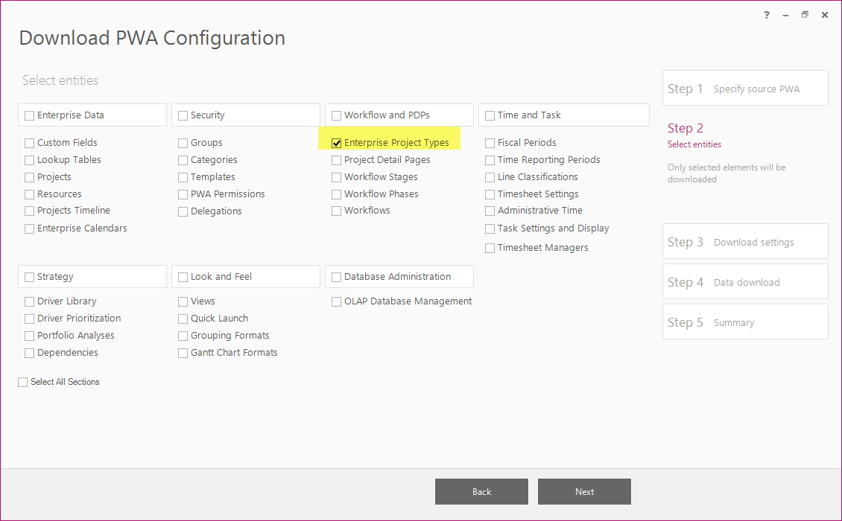Jump to Step 4 Data download
This screenshot has height=521, width=842.
click(745, 281)
